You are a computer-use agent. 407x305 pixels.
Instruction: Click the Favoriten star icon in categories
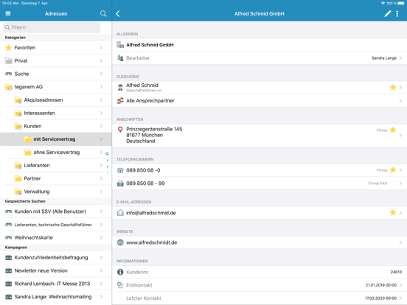coord(9,48)
